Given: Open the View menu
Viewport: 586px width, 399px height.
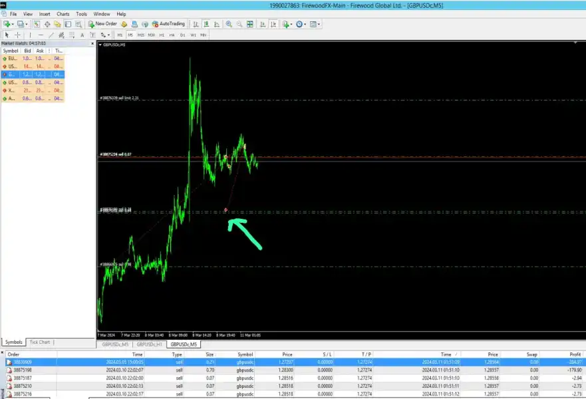Looking at the screenshot, I should tap(28, 14).
